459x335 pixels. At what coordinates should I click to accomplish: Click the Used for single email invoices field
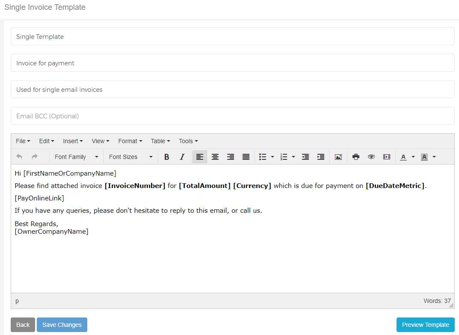pos(232,89)
